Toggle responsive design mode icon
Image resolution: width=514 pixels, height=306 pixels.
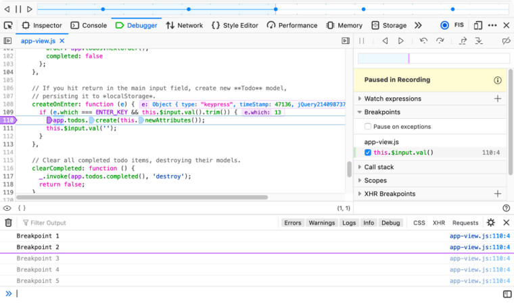point(478,25)
